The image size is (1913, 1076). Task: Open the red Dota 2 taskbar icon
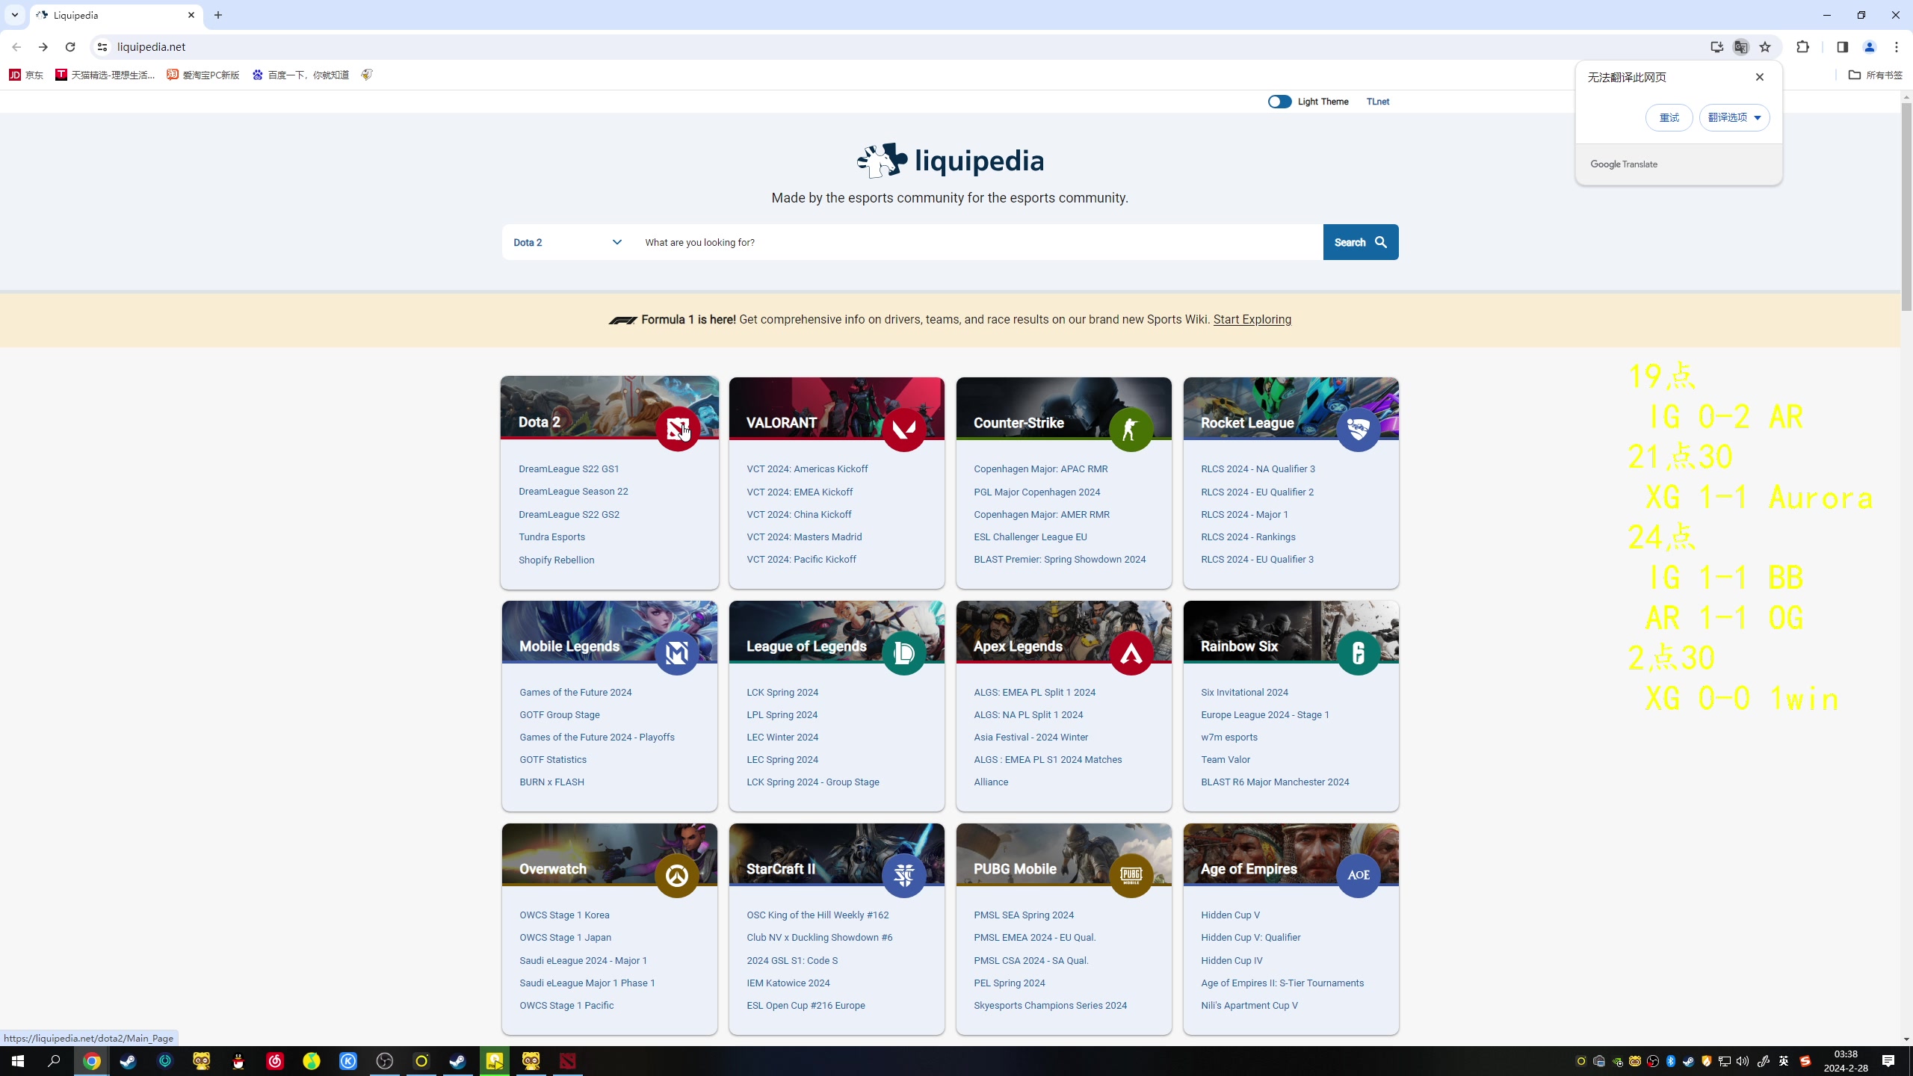click(568, 1061)
